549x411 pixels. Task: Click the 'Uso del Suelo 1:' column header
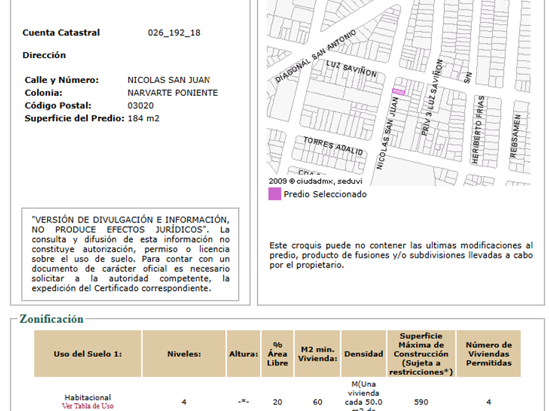[88, 354]
